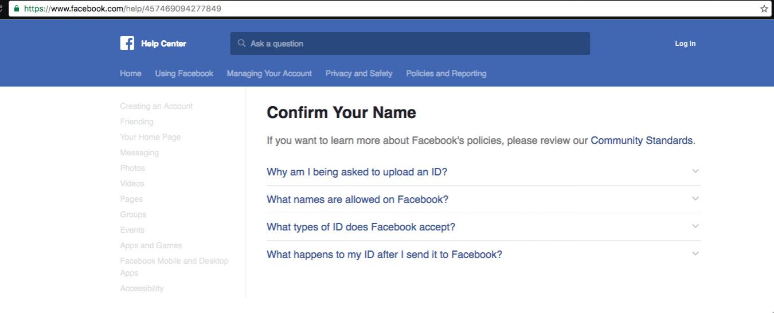Select the Using Facebook menu item
Viewport: 774px width, 313px height.
(184, 73)
